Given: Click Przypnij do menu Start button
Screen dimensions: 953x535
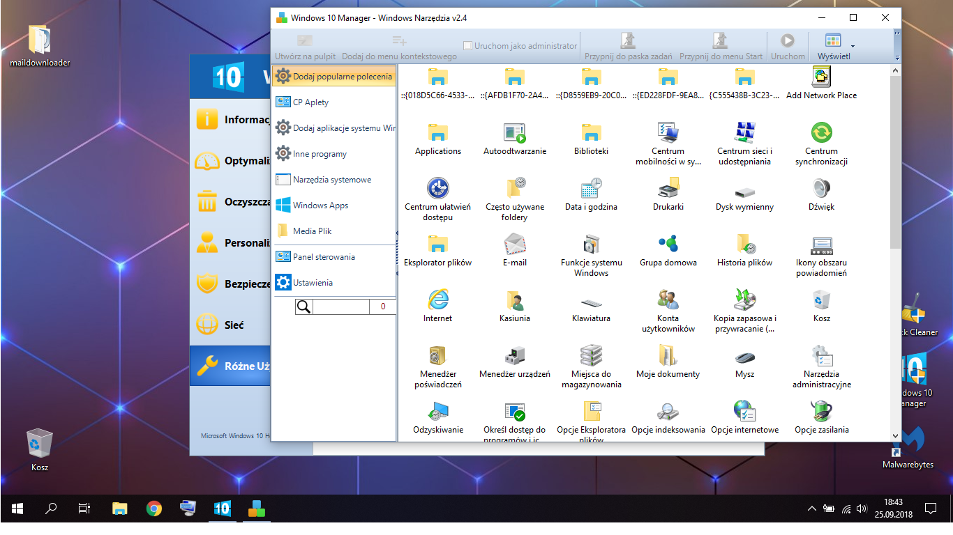Looking at the screenshot, I should point(721,46).
